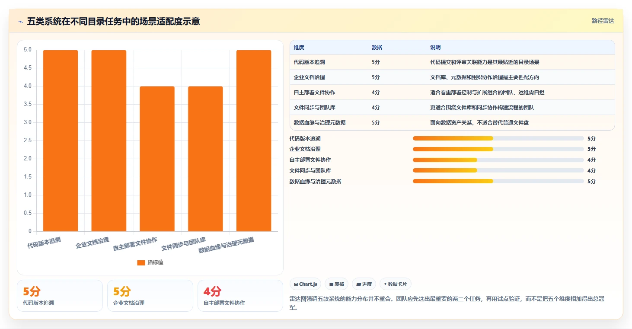
Task: Click the 4分 value after the 自主部署文件协作 progress bar
Action: [592, 160]
